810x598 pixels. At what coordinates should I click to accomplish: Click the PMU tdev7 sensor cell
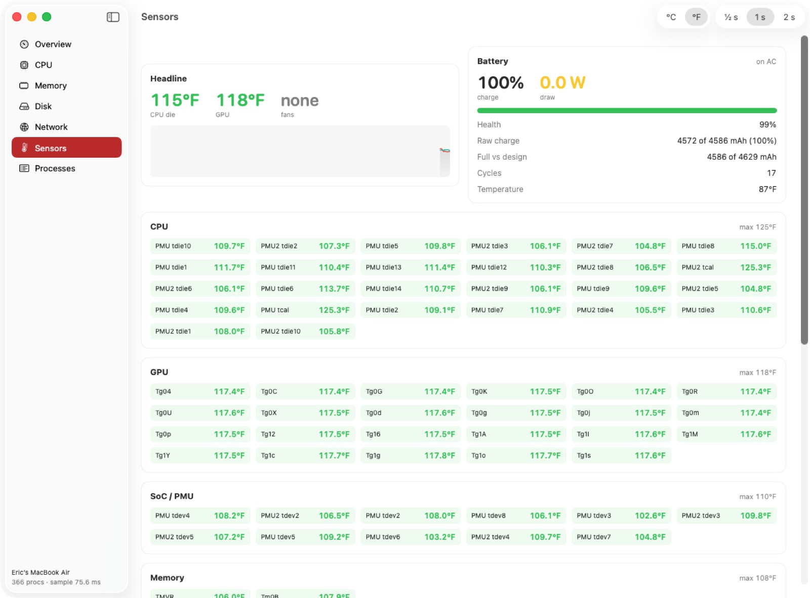click(621, 537)
